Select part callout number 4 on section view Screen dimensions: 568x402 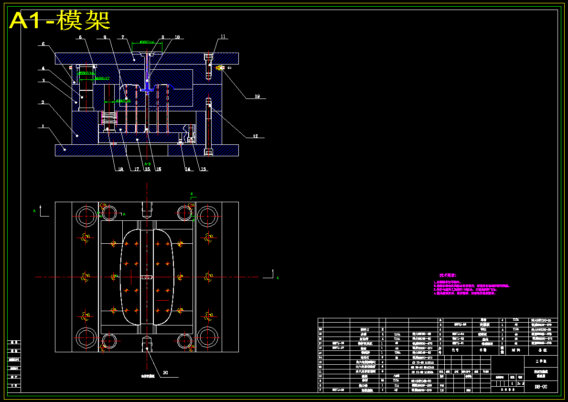click(43, 68)
